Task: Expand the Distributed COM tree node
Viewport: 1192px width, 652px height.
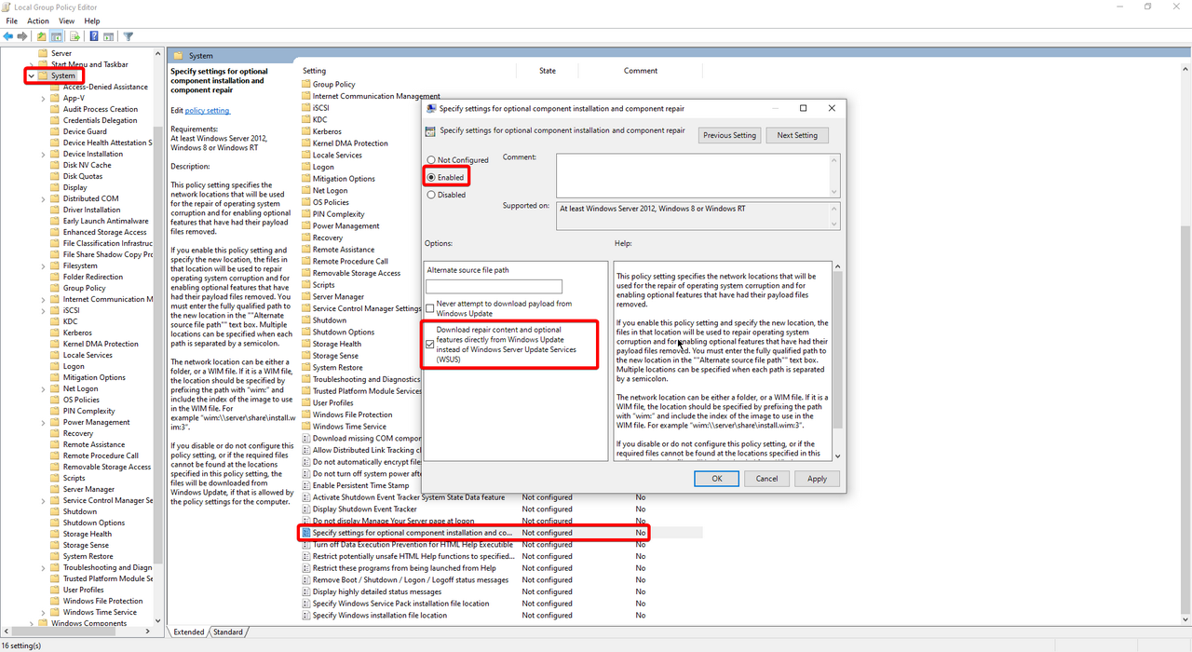Action: coord(44,198)
